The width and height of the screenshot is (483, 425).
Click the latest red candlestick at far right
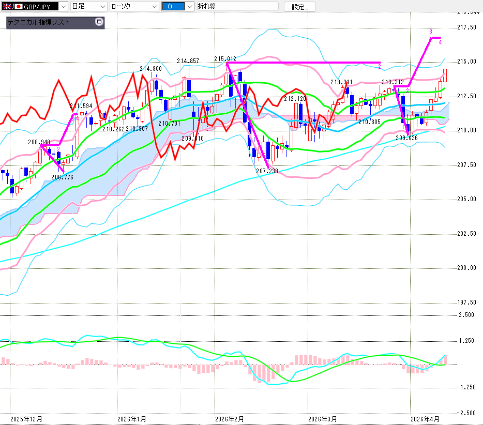(446, 75)
